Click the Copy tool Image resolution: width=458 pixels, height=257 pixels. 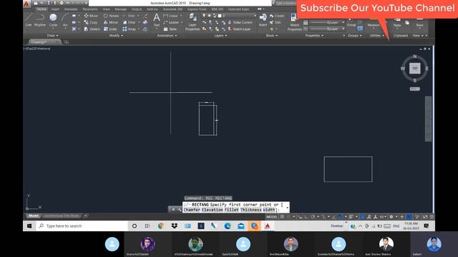tap(91, 22)
